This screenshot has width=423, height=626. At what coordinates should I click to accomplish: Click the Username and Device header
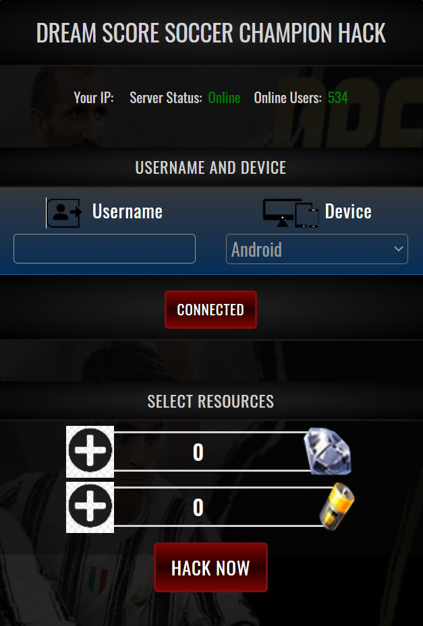click(210, 168)
